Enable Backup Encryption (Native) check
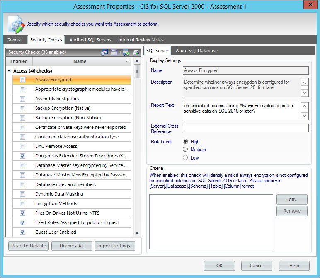The width and height of the screenshot is (320, 278). click(23, 108)
